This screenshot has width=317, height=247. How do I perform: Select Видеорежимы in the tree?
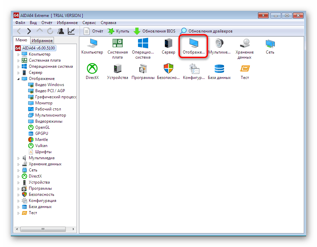tap(45, 121)
